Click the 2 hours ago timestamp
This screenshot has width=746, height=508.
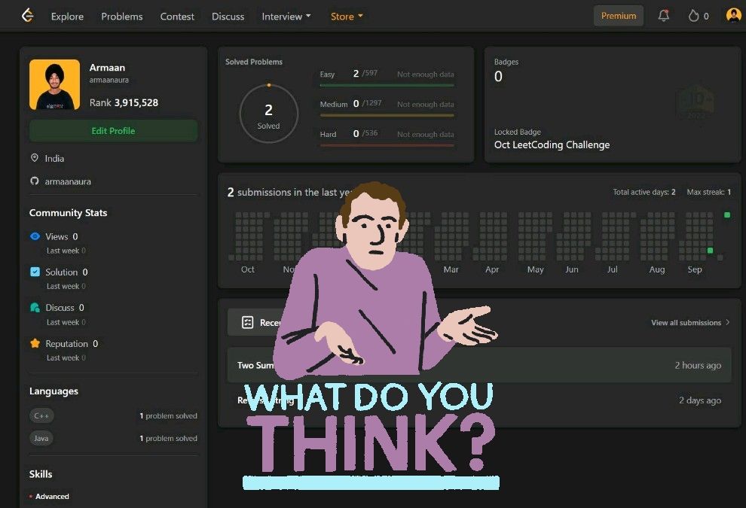pyautogui.click(x=698, y=365)
